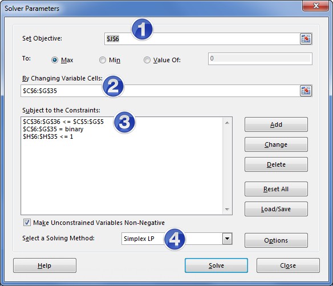Click the constraints list scroll-down arrow
This screenshot has width=333, height=286.
pos(227,210)
